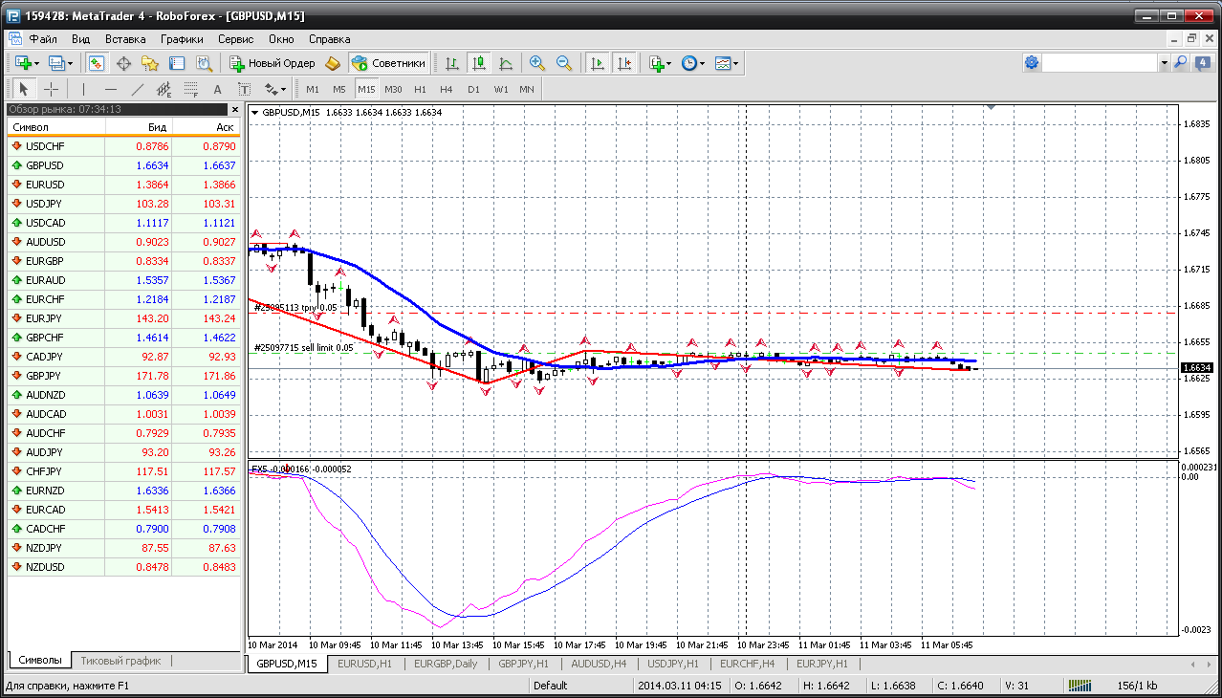Screen dimensions: 1222x698
Task: Open the Navigator star folder icon
Action: coord(150,63)
